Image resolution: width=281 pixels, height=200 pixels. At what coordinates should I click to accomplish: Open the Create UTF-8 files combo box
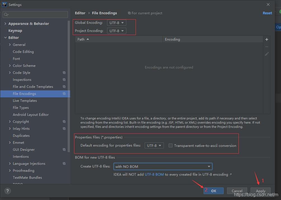pyautogui.click(x=163, y=166)
